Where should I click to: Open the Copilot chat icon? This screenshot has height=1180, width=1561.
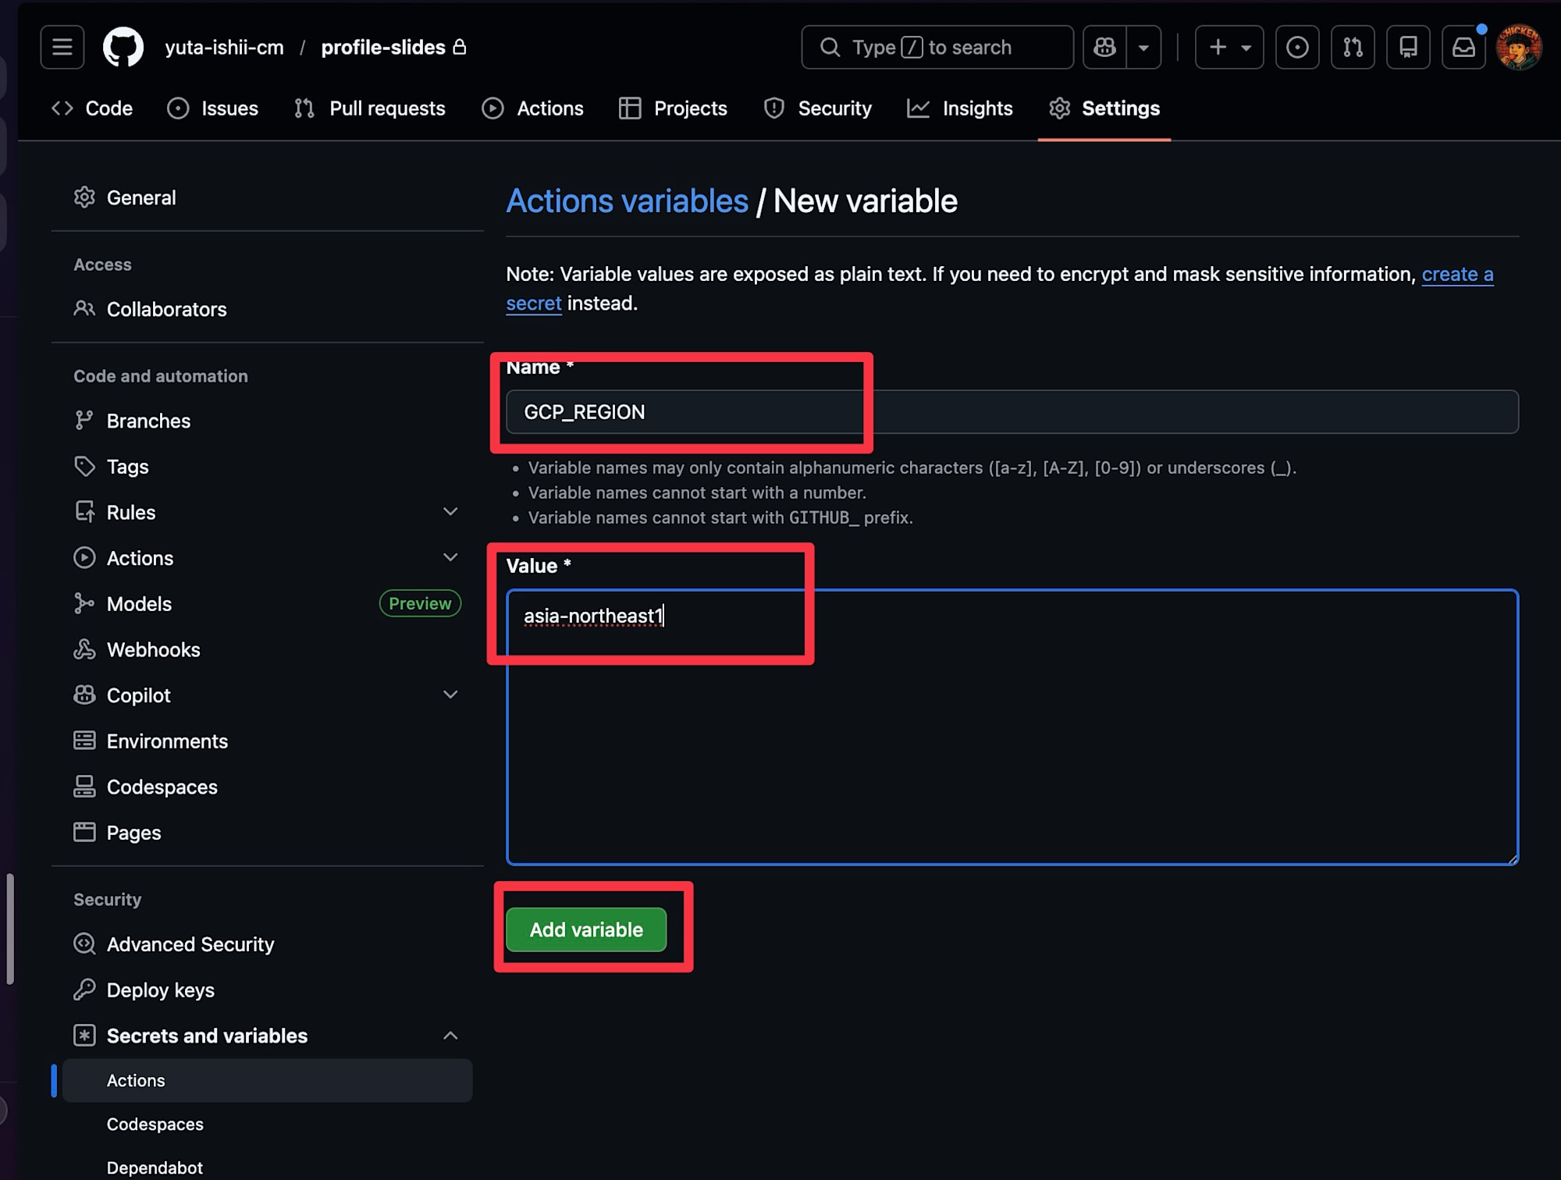click(1104, 48)
